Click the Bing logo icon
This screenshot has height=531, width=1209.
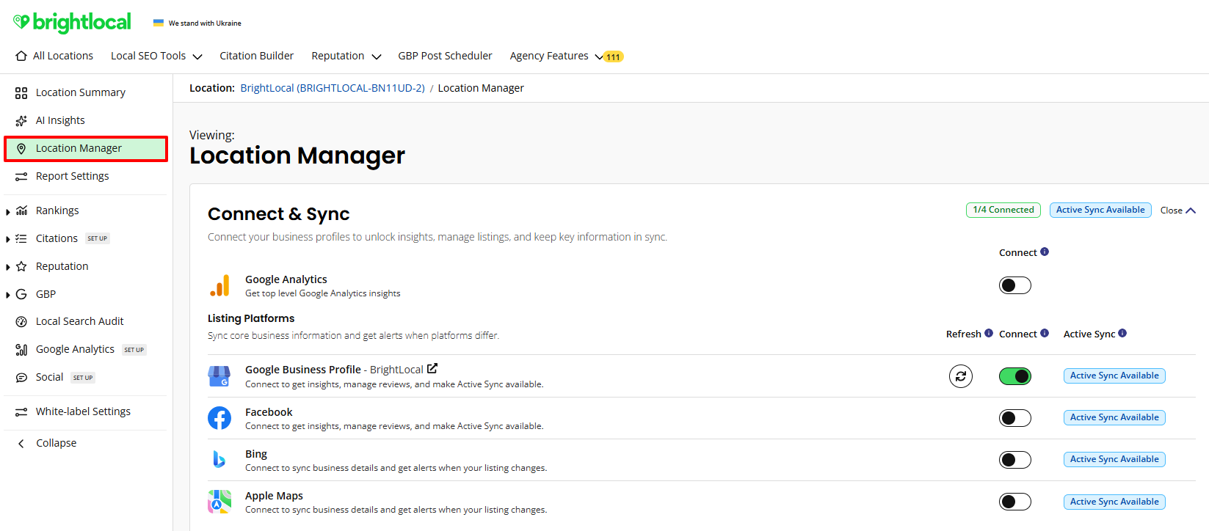pos(219,460)
